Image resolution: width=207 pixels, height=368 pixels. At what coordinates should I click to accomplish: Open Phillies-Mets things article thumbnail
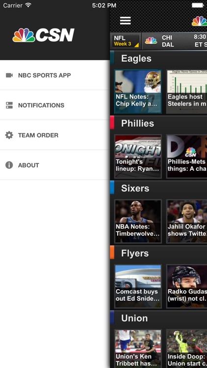point(187,157)
